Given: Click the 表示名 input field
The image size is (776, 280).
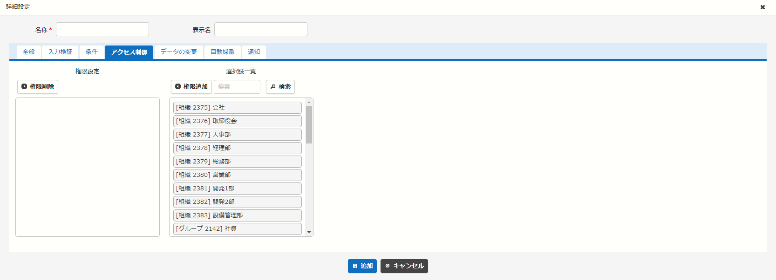Looking at the screenshot, I should tap(261, 29).
